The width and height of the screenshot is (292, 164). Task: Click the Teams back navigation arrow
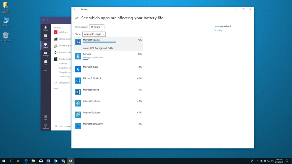point(43,20)
